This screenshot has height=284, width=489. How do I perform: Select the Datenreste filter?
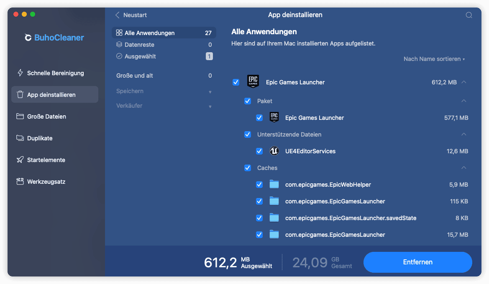click(x=164, y=45)
